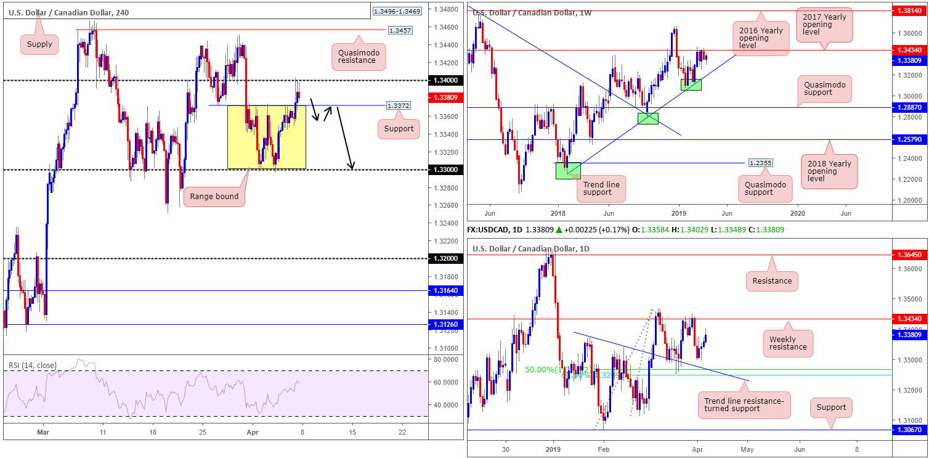Screen dimensions: 929x458
Task: Select 2018 on the weekly time axis
Action: 558,213
